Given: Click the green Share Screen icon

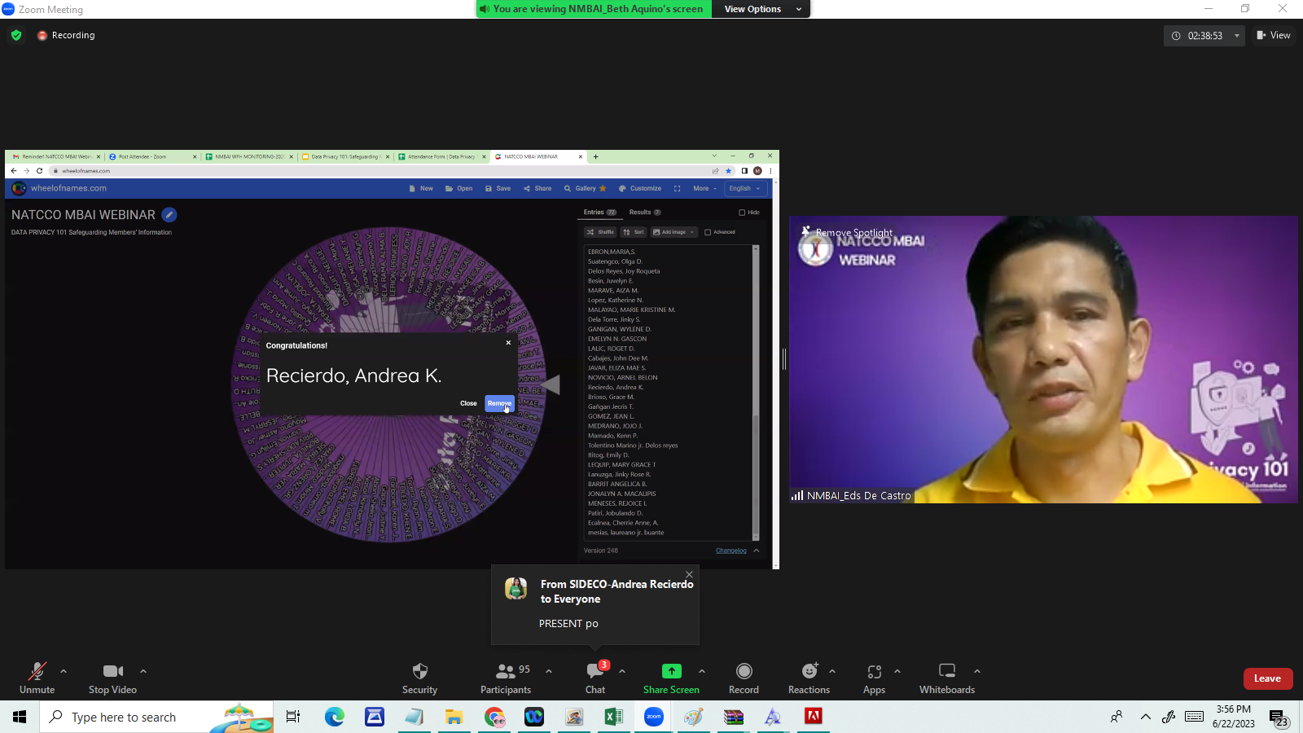Looking at the screenshot, I should tap(671, 671).
